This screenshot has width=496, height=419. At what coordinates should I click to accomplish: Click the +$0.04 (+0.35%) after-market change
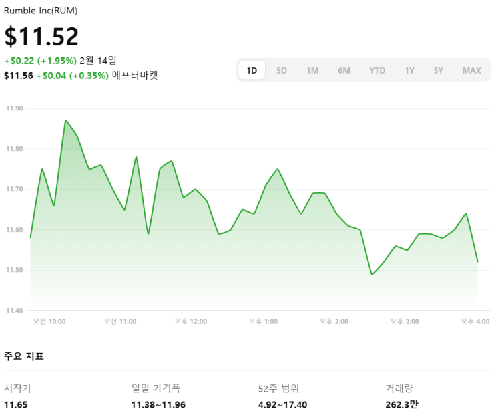(x=73, y=76)
